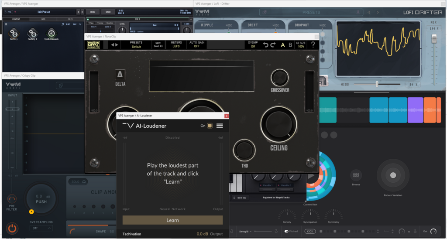This screenshot has height=239, width=447.
Task: Click the list view icon in Avenger content panel
Action: [6, 24]
